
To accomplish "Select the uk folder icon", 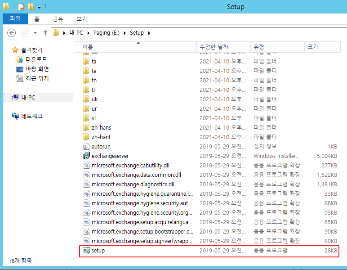I will point(86,99).
